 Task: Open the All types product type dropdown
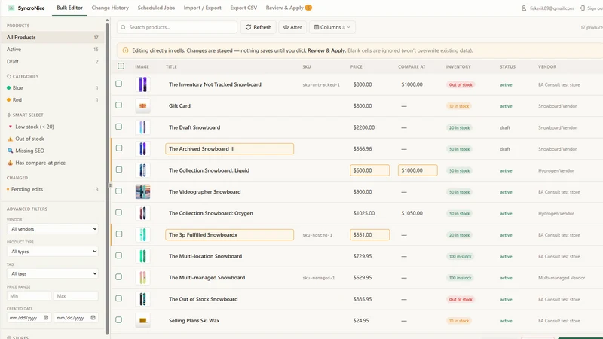(x=52, y=252)
